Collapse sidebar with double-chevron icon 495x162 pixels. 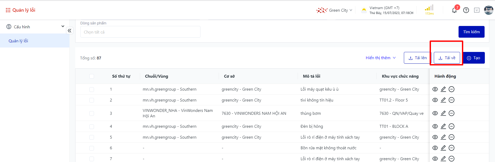[x=70, y=31]
